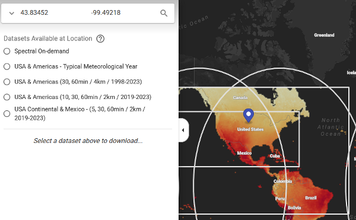The height and width of the screenshot is (220, 356).
Task: Click the Cuba label on map
Action: click(x=275, y=156)
